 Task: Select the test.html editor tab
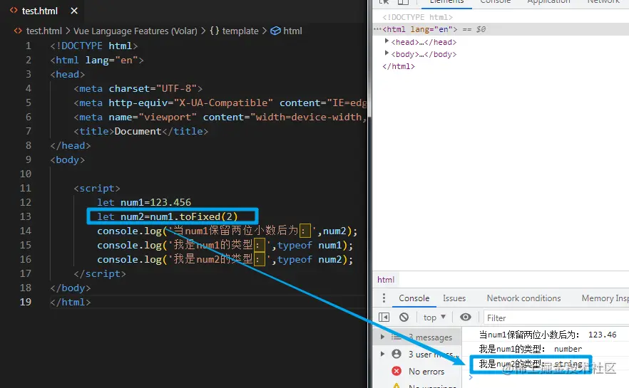point(39,11)
